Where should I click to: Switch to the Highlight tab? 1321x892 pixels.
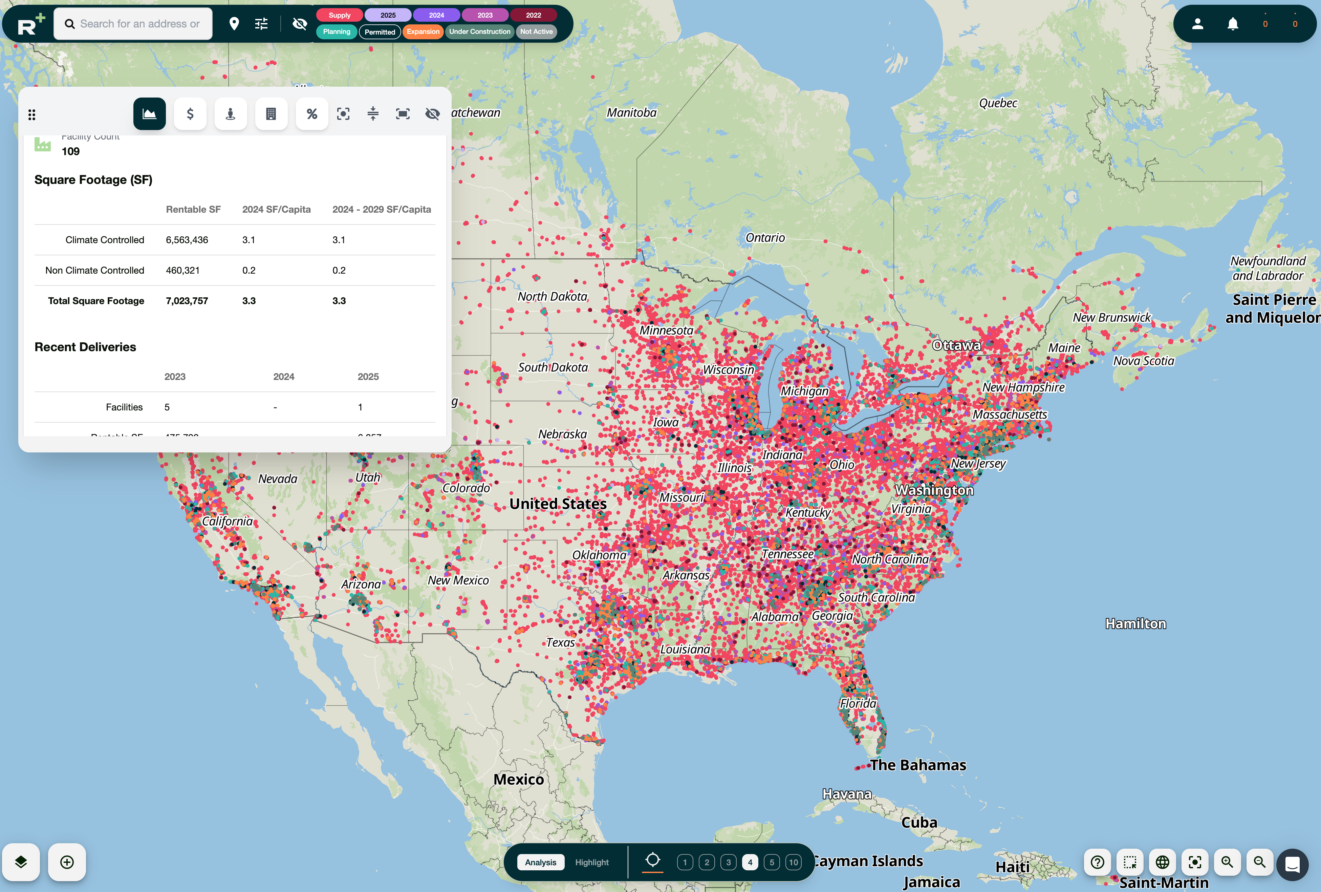[591, 862]
